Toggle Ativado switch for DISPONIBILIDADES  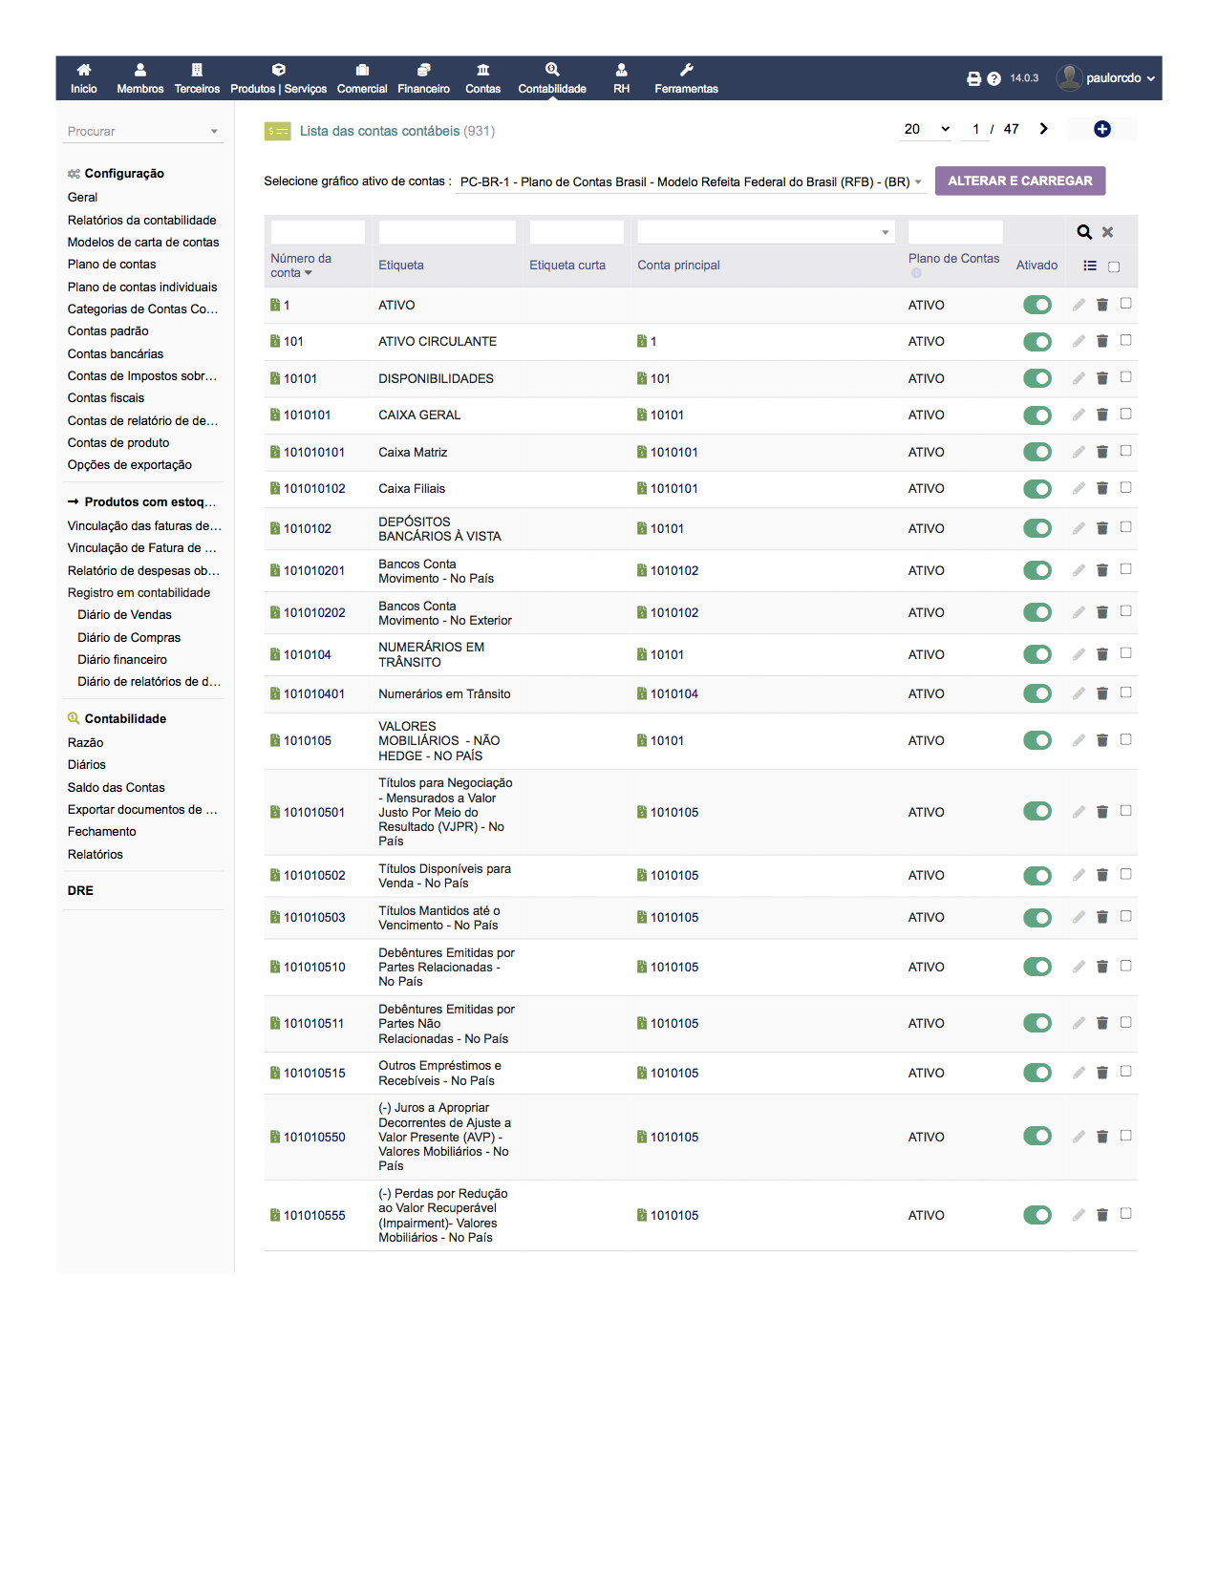click(1036, 378)
